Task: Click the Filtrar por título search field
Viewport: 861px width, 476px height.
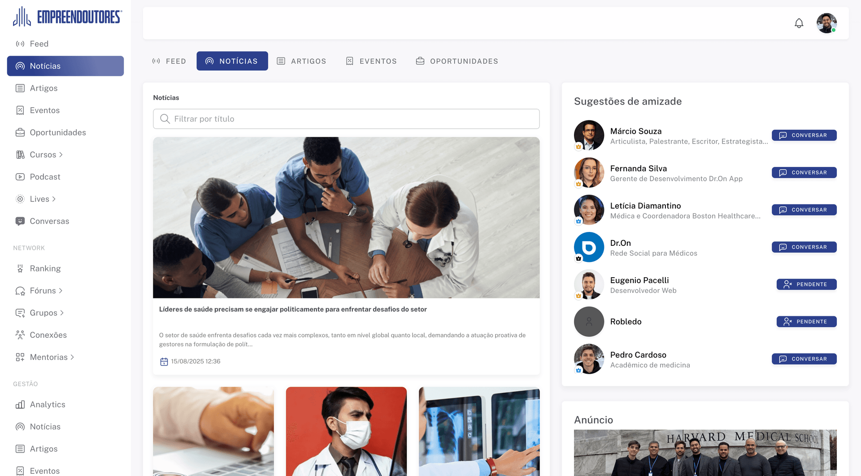Action: 346,119
